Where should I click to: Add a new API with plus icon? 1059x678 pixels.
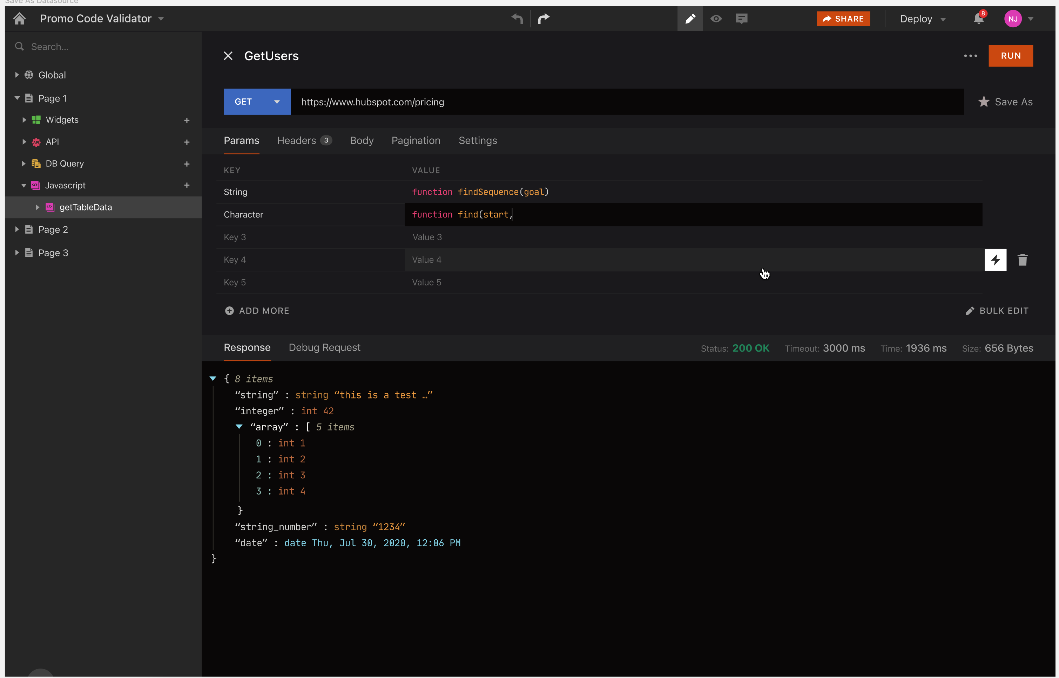[187, 142]
